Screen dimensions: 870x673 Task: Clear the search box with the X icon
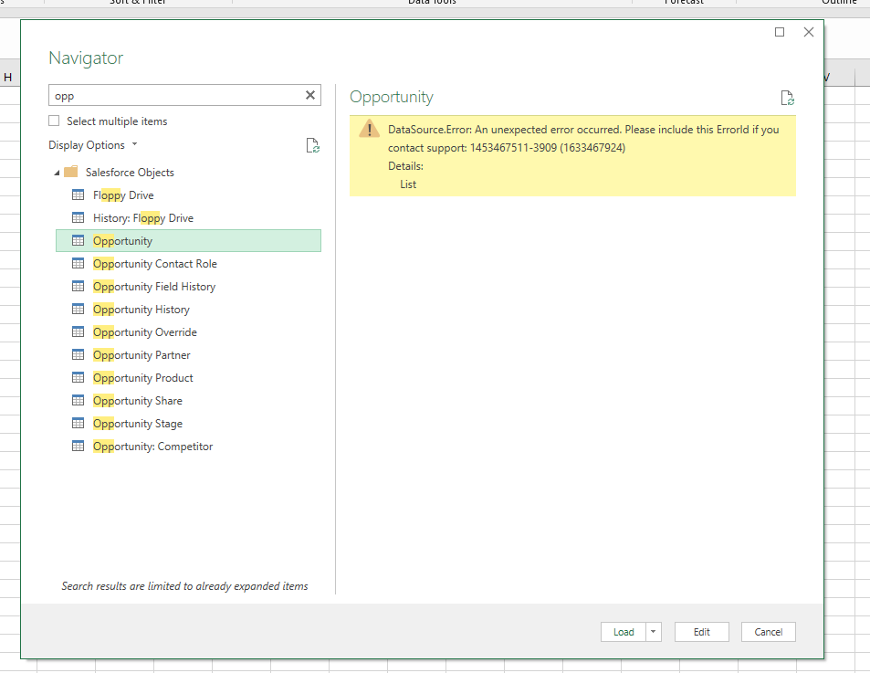coord(310,96)
